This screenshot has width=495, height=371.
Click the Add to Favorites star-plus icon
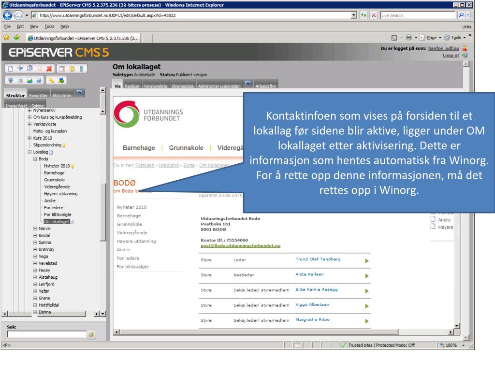click(x=17, y=38)
